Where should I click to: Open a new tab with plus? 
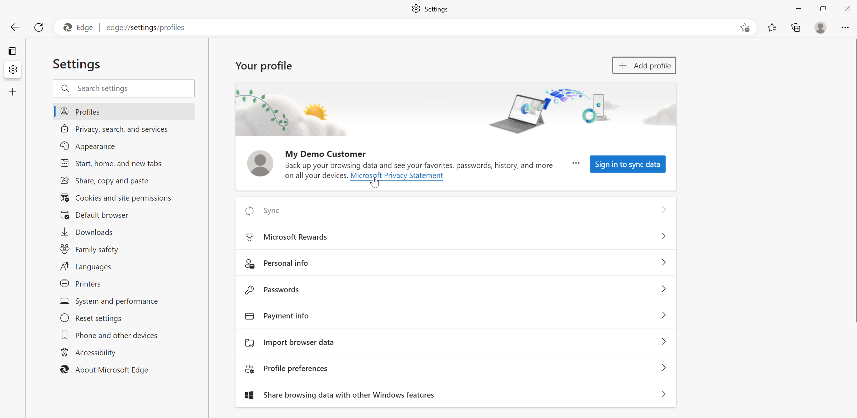13,92
